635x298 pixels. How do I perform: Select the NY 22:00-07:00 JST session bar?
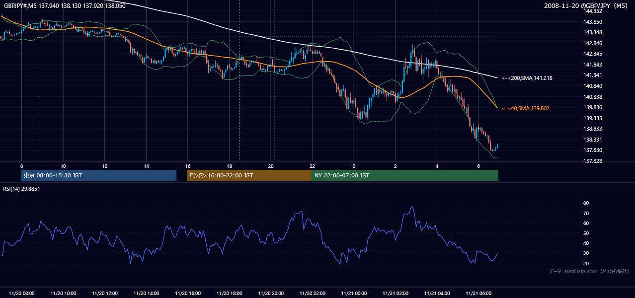405,175
